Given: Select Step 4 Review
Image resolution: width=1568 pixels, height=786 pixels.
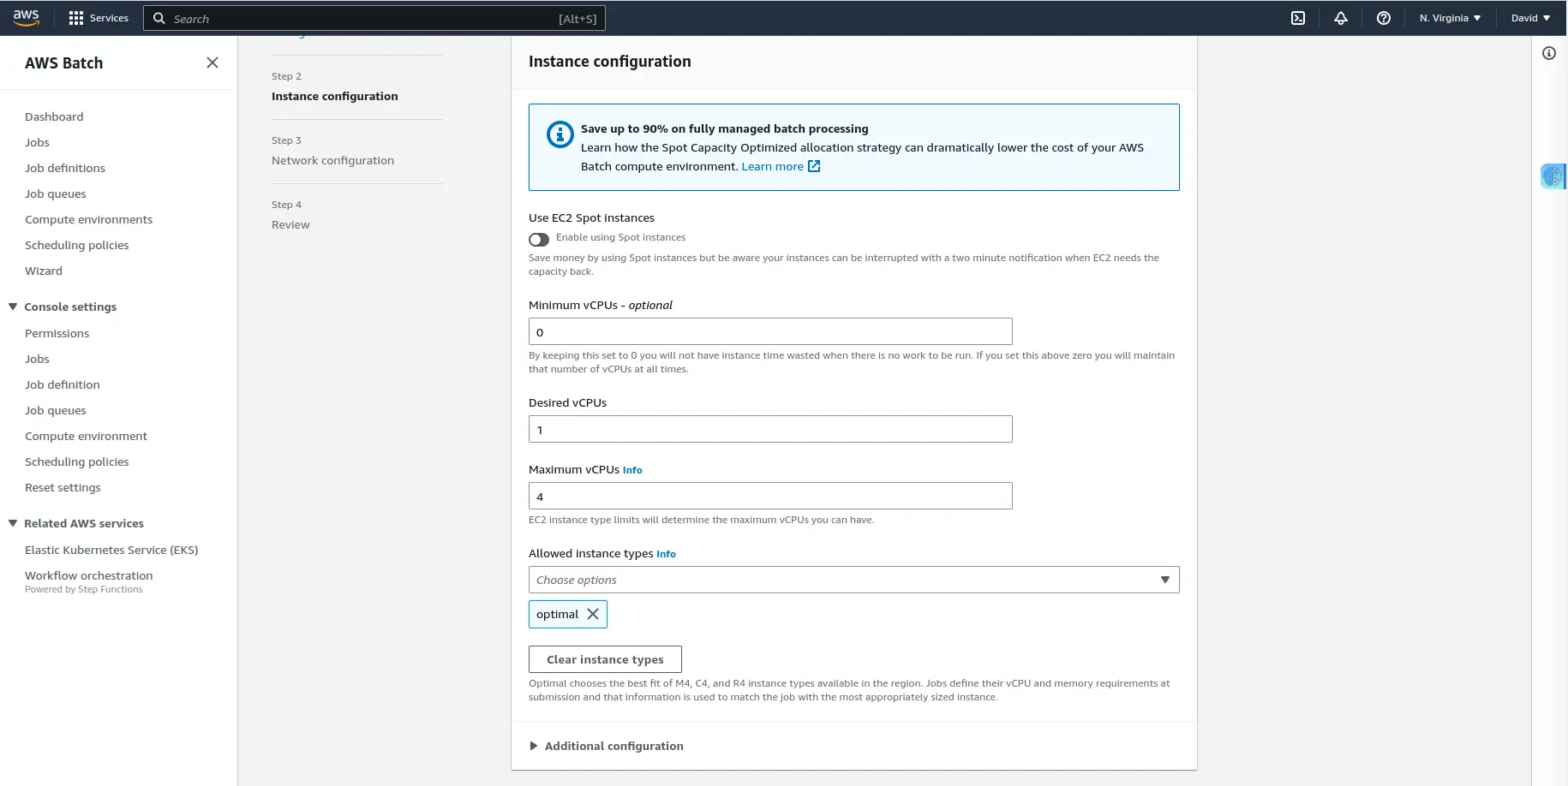Looking at the screenshot, I should tap(290, 224).
